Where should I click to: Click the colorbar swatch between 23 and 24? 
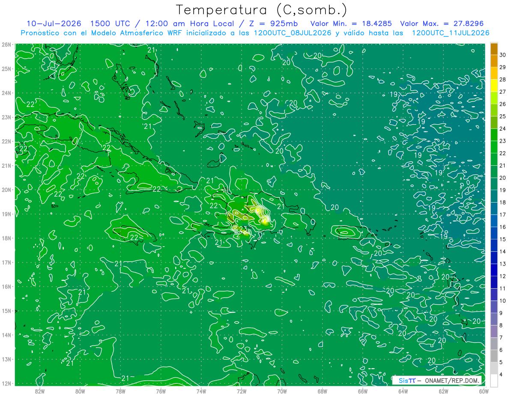pos(494,134)
